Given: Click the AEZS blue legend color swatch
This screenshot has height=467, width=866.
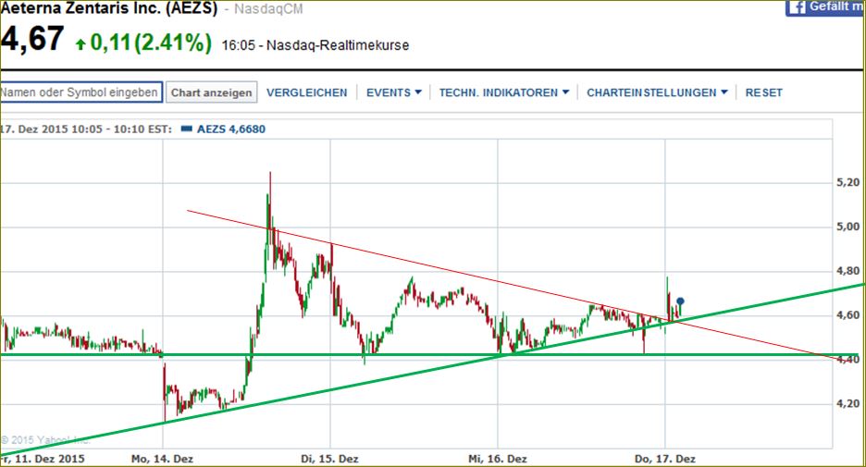Looking at the screenshot, I should [187, 129].
